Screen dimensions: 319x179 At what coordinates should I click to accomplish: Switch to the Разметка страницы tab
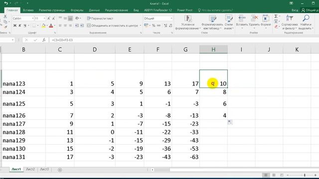[52, 10]
